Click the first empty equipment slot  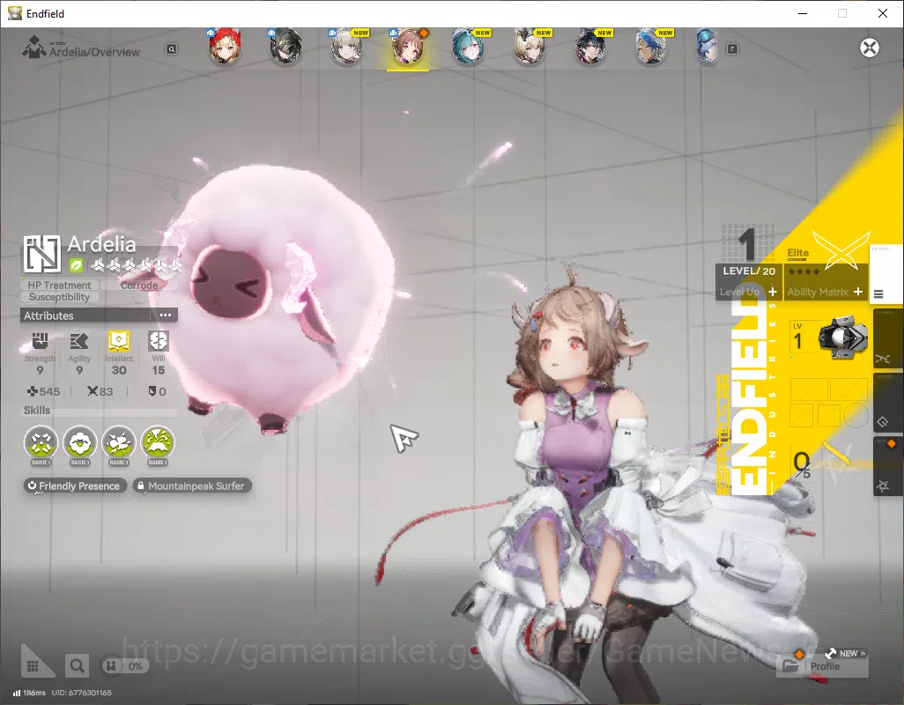pos(809,390)
